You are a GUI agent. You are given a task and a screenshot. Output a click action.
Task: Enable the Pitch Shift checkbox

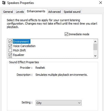10,50
